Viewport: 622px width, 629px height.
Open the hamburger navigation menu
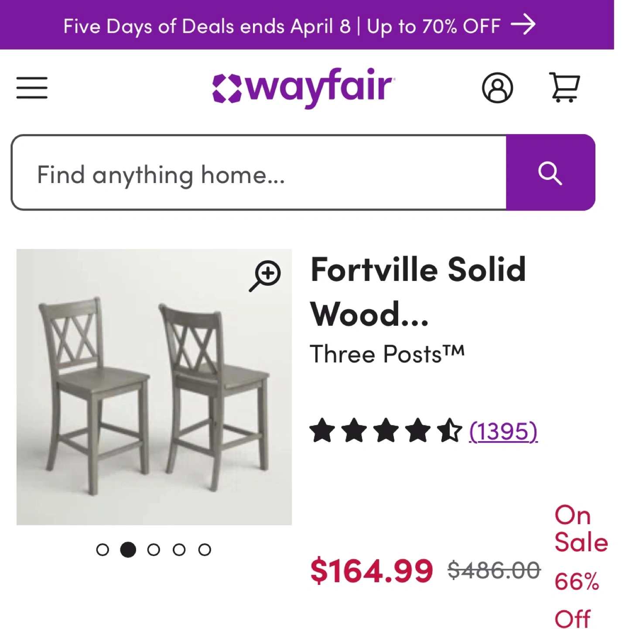[32, 88]
